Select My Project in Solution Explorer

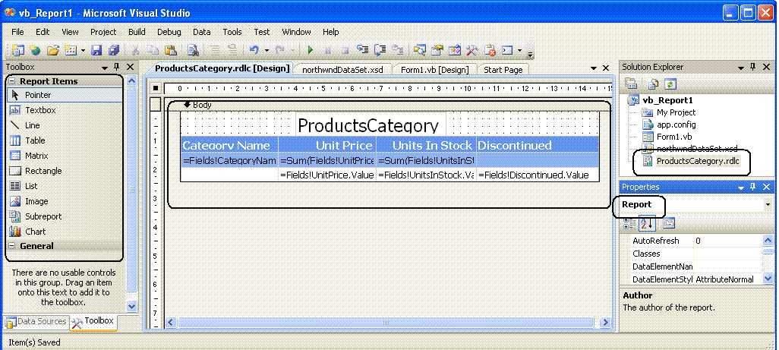(676, 112)
